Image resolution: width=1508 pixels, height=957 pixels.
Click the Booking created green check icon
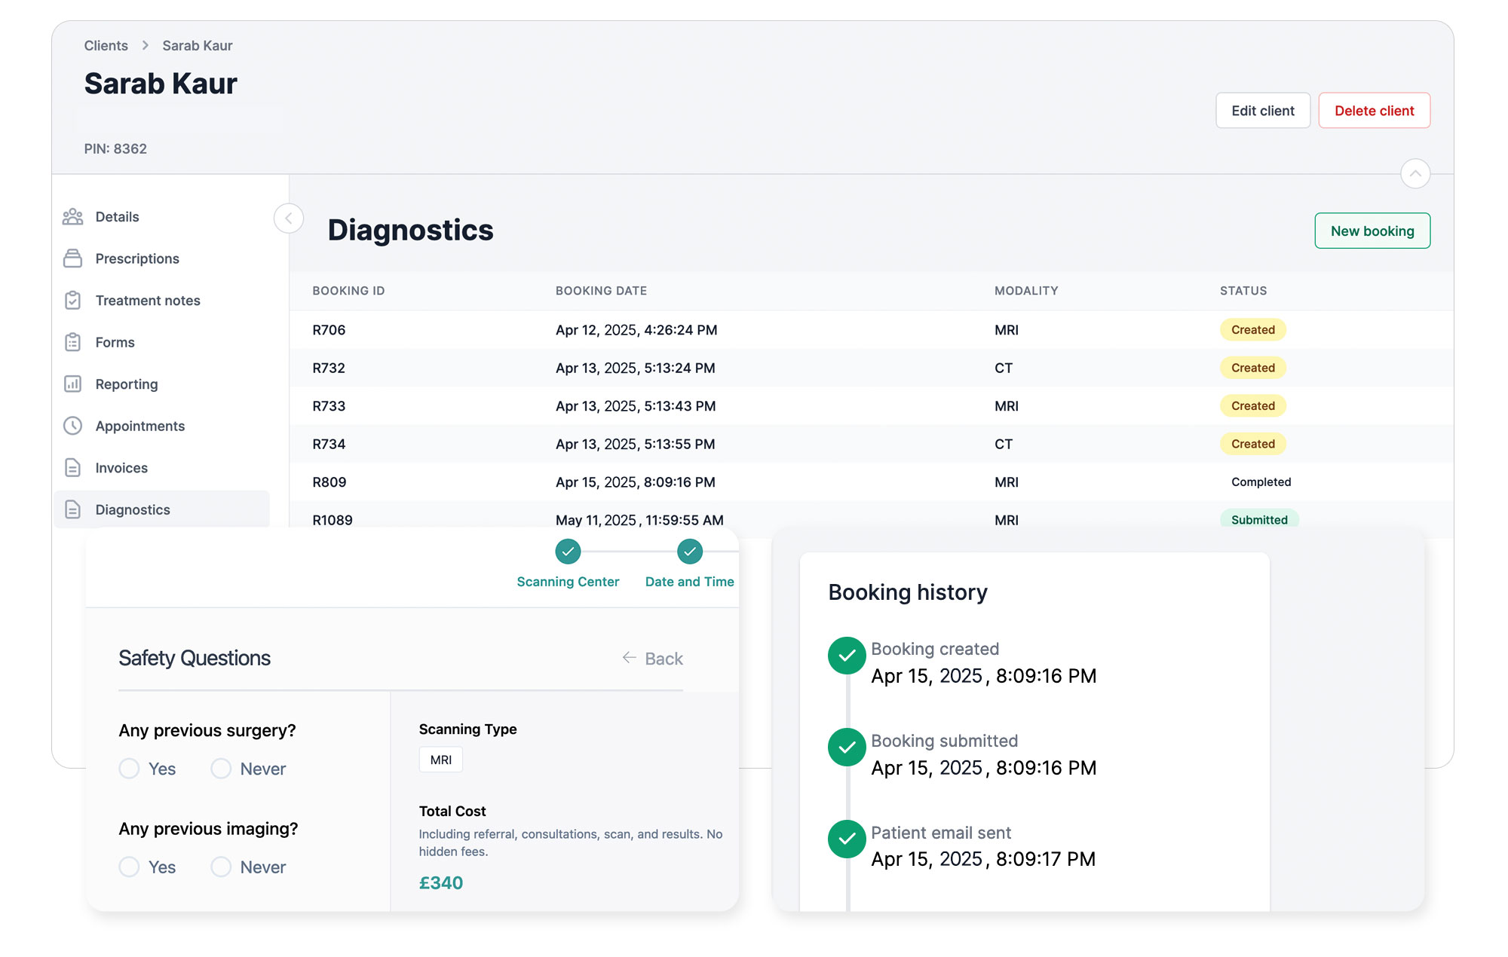(847, 656)
